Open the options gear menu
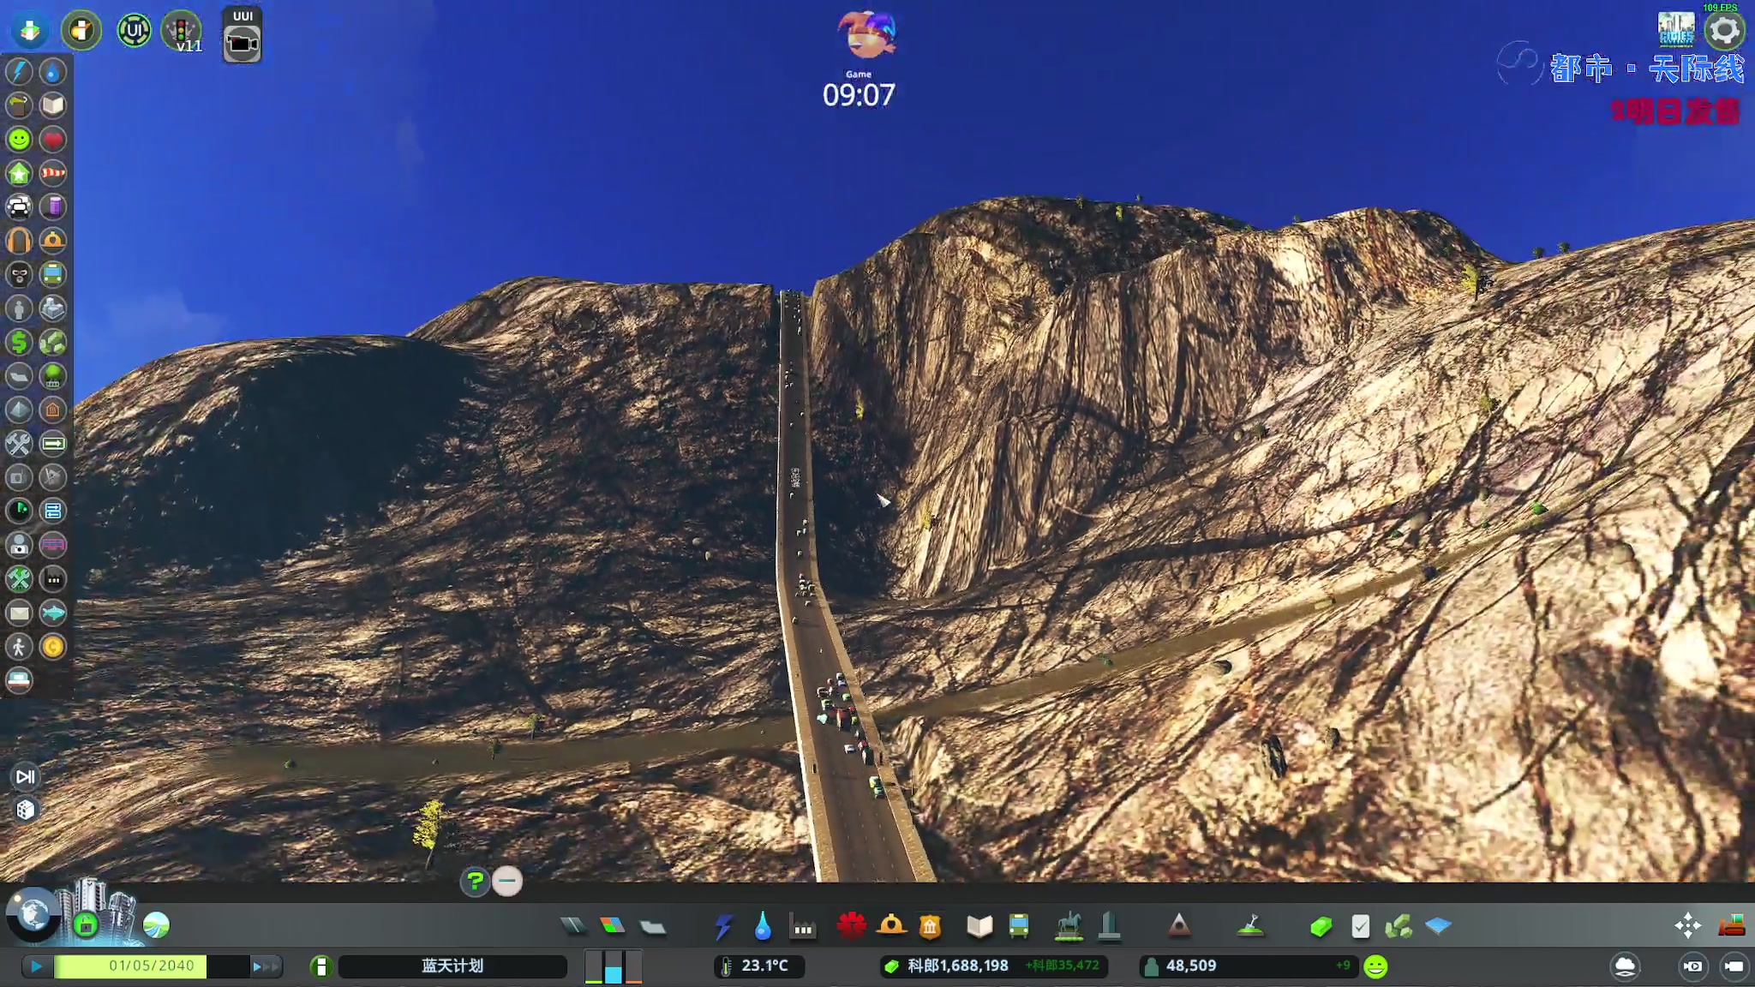 (x=1724, y=32)
